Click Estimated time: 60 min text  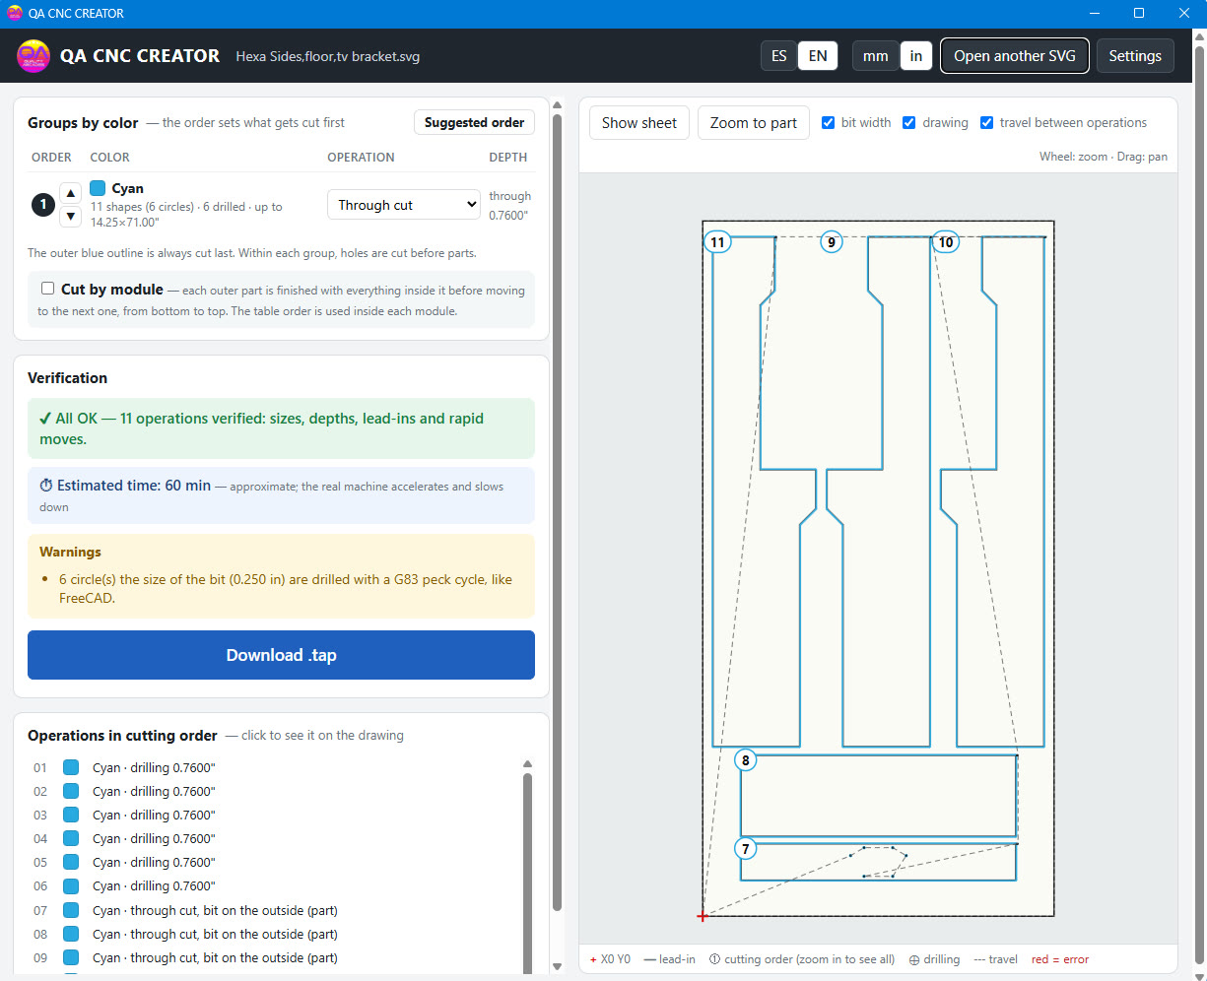pyautogui.click(x=134, y=486)
